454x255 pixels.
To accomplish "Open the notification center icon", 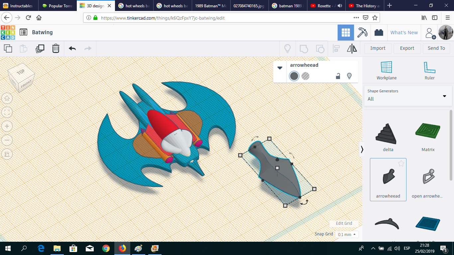I will point(444,248).
